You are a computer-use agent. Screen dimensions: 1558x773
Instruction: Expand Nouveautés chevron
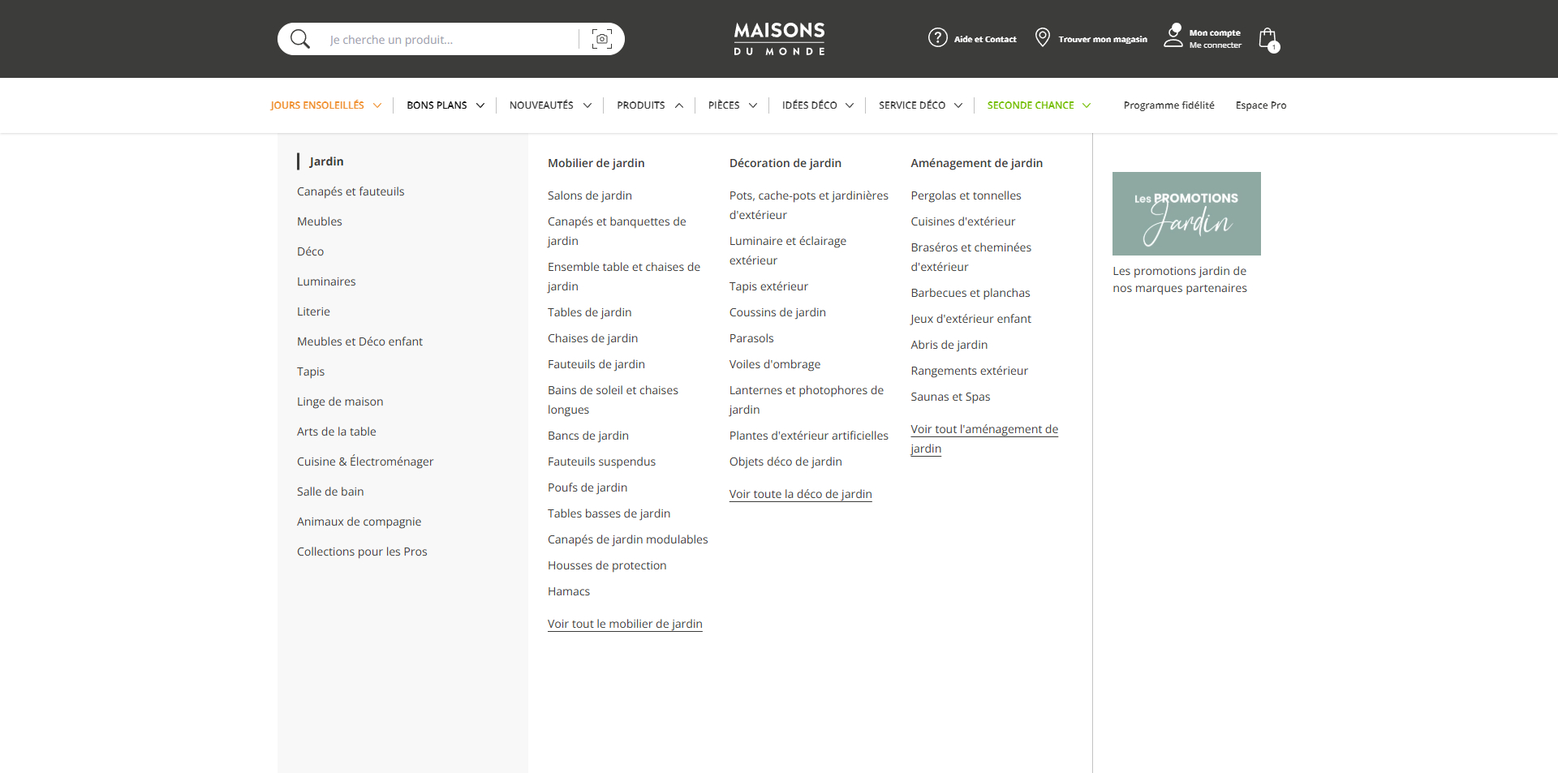point(587,105)
